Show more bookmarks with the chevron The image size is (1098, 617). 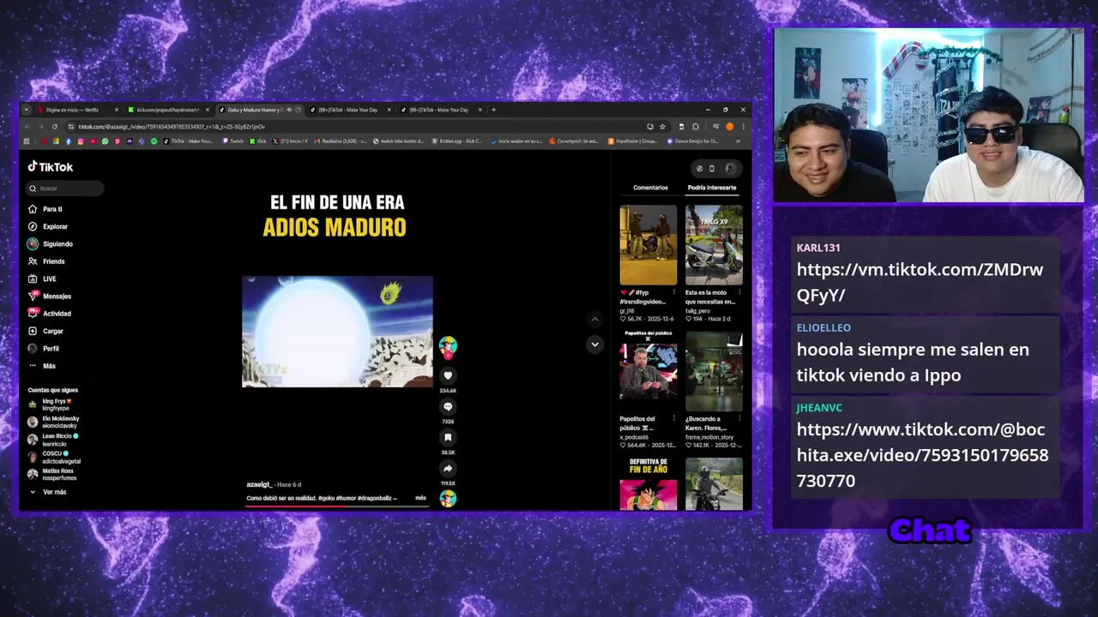738,141
